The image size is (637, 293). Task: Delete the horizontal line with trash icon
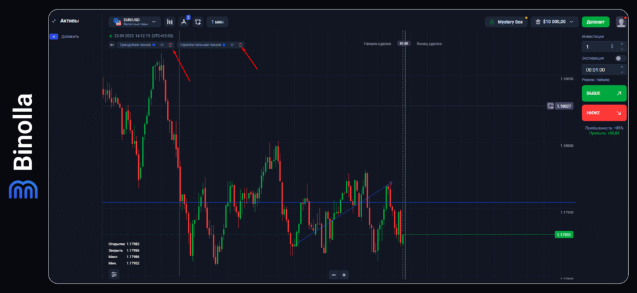pos(240,45)
